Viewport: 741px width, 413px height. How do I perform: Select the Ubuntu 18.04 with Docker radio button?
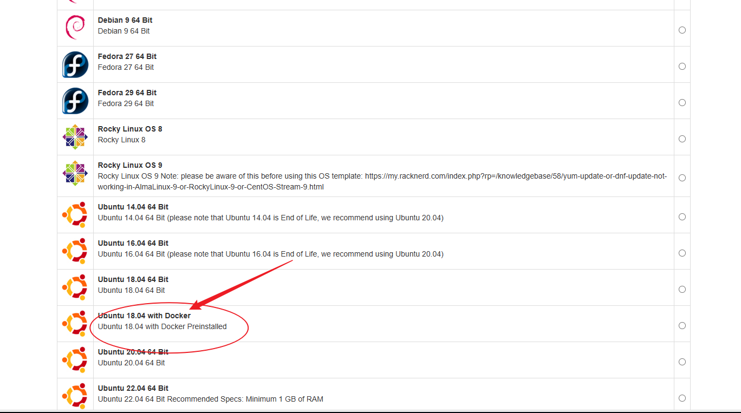pos(682,326)
